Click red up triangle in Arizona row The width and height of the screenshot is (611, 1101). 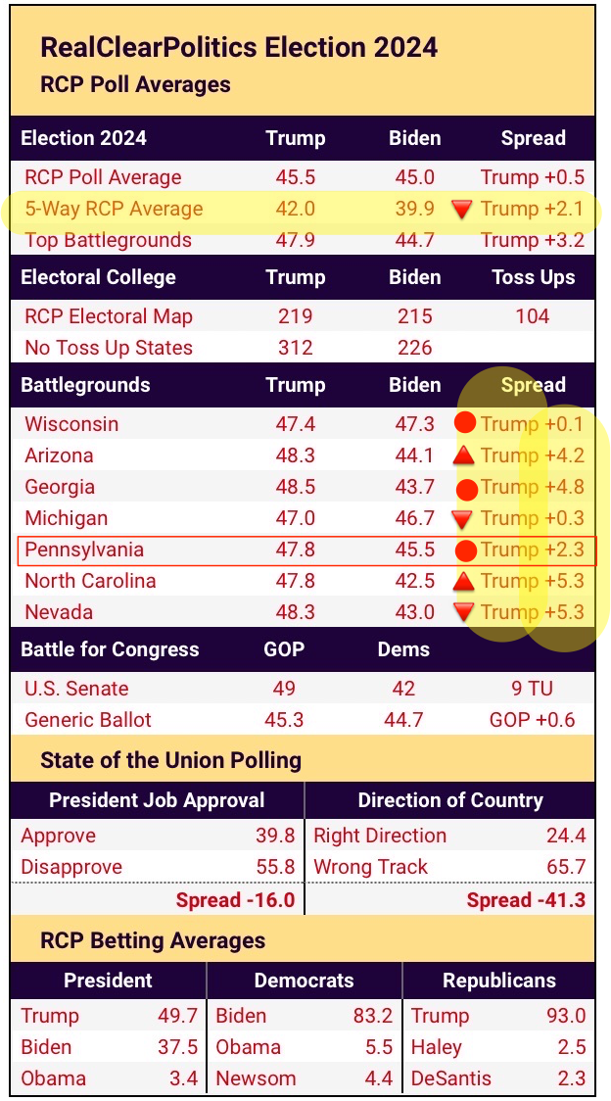(x=465, y=455)
